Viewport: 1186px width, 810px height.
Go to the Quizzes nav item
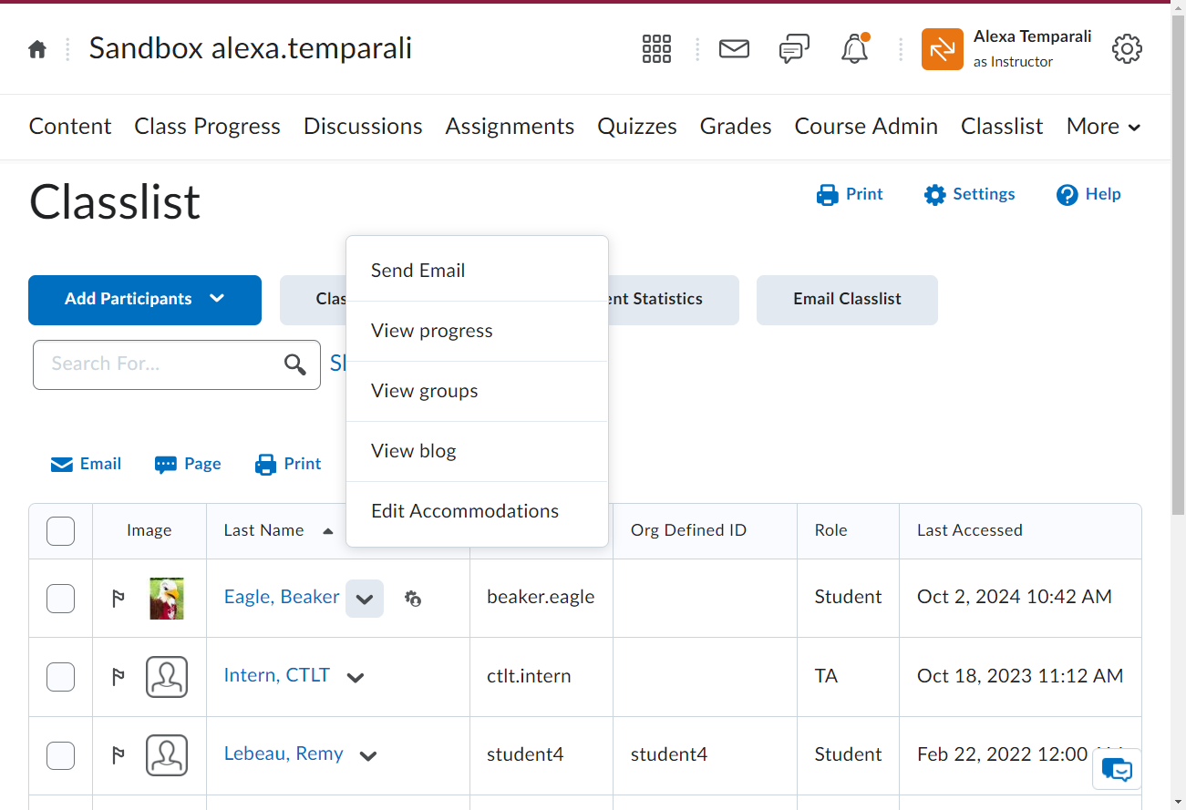point(637,127)
